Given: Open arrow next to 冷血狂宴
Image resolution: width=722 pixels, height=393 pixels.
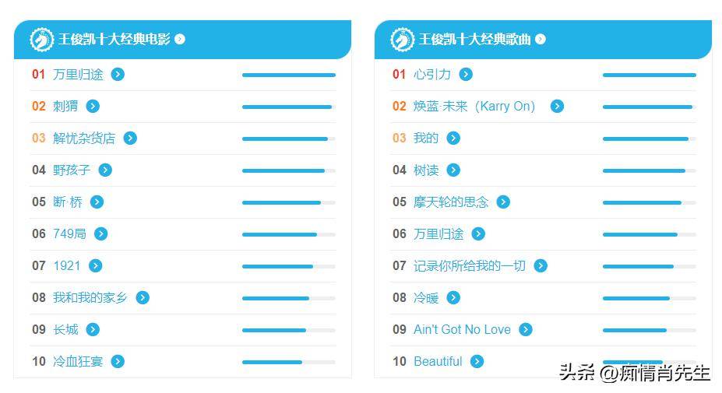Looking at the screenshot, I should [x=118, y=361].
